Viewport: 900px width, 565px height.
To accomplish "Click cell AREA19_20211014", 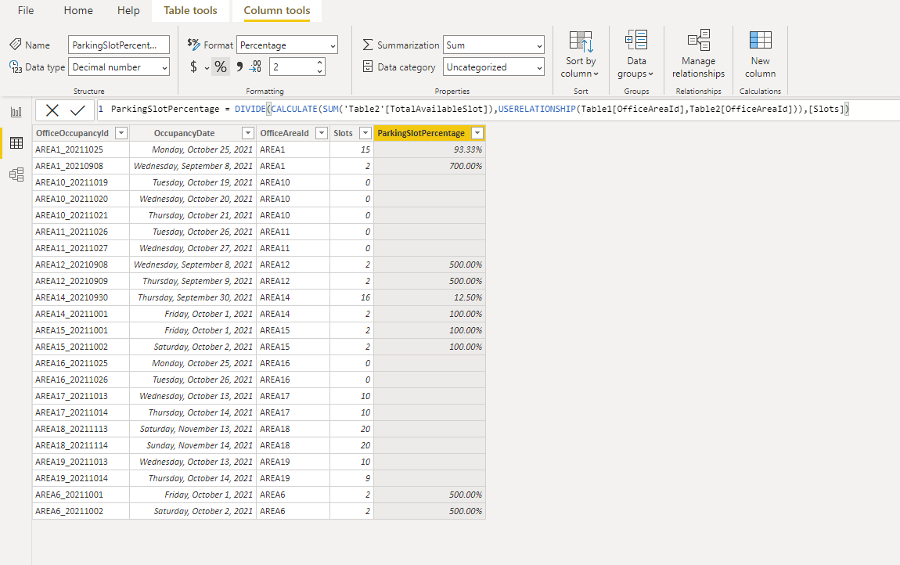I will 81,478.
